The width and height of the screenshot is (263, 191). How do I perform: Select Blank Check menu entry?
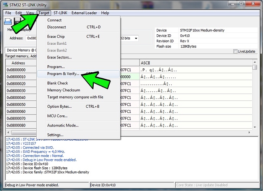tap(78, 83)
